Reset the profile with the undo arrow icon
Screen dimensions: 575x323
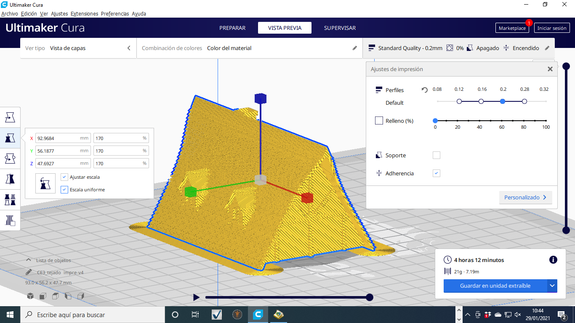pos(425,90)
